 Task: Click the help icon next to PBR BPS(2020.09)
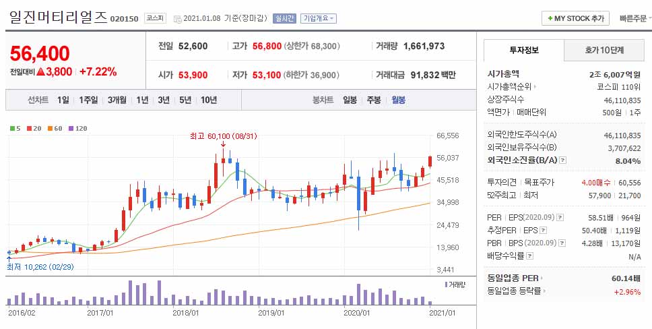(x=562, y=243)
